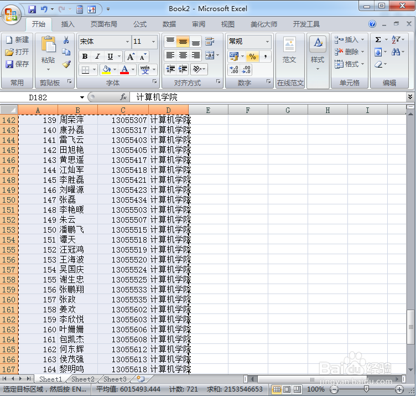Viewport: 416px width, 396px height.
Task: Toggle percent style format
Action: (x=252, y=56)
